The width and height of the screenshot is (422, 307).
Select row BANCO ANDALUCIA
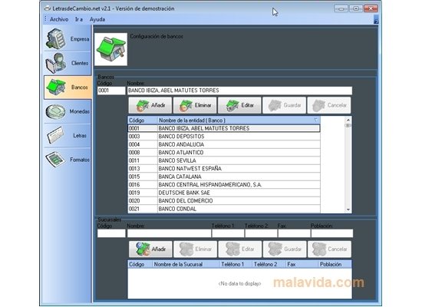[224, 144]
